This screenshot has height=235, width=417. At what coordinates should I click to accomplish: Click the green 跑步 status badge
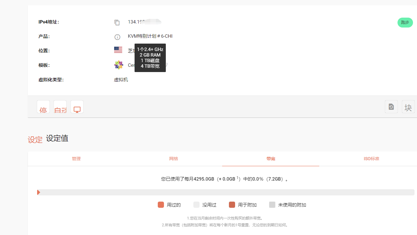[x=405, y=23]
